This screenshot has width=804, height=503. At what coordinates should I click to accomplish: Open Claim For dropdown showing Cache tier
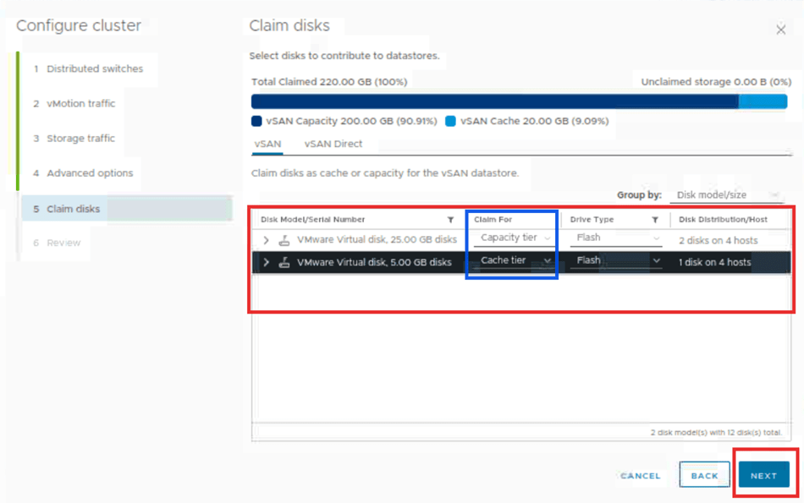(x=515, y=260)
